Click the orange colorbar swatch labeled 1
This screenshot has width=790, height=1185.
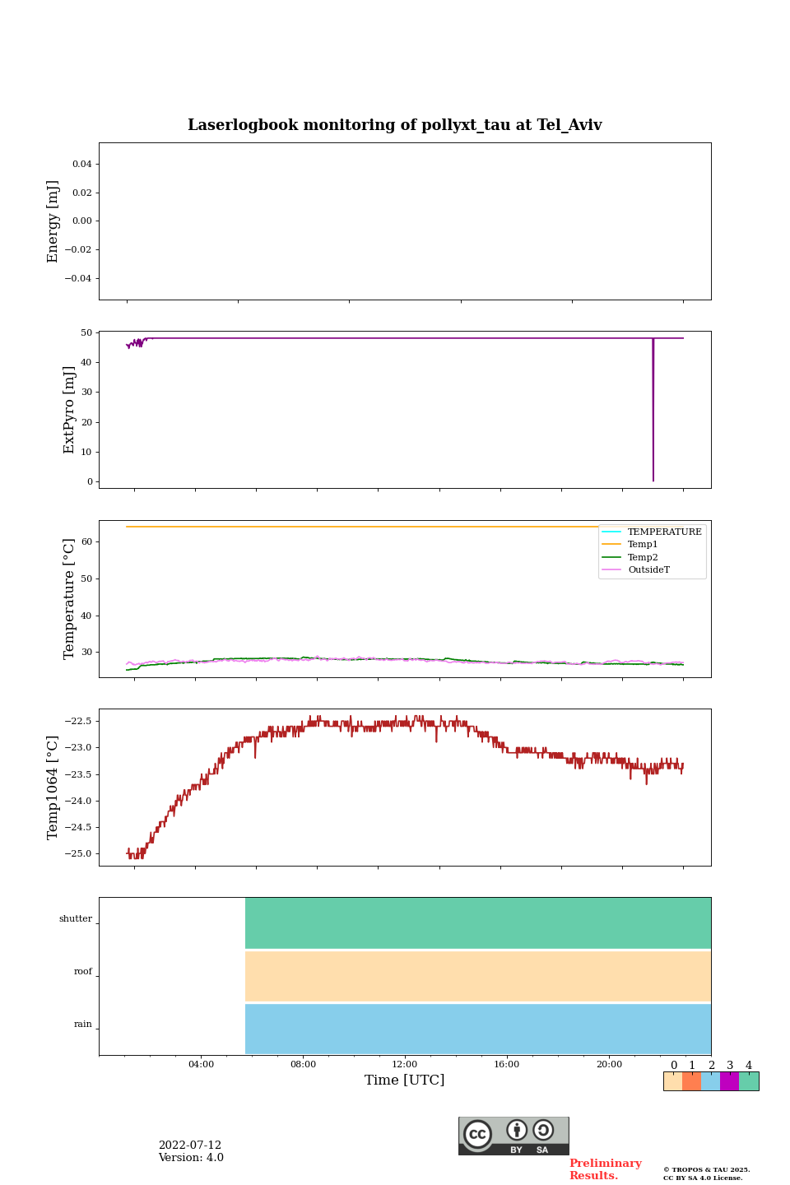coord(692,1081)
